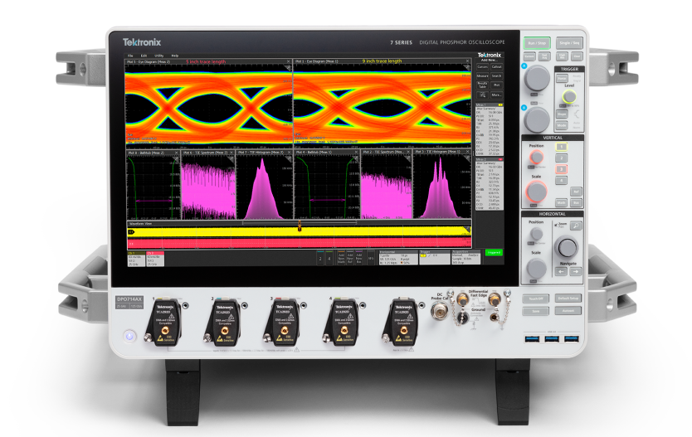Hit the Navigate left arrow button
This screenshot has height=437, width=692.
coord(561,272)
